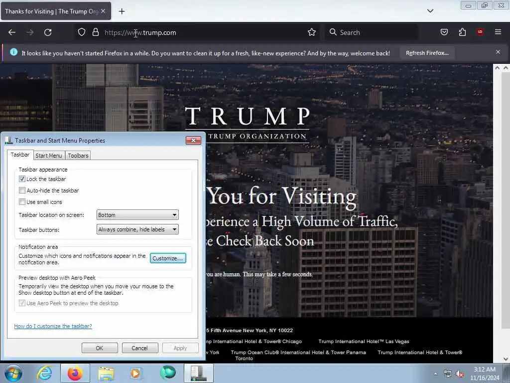Enable Auto-hide the taskbar
Viewport: 510px width, 383px height.
(22, 190)
